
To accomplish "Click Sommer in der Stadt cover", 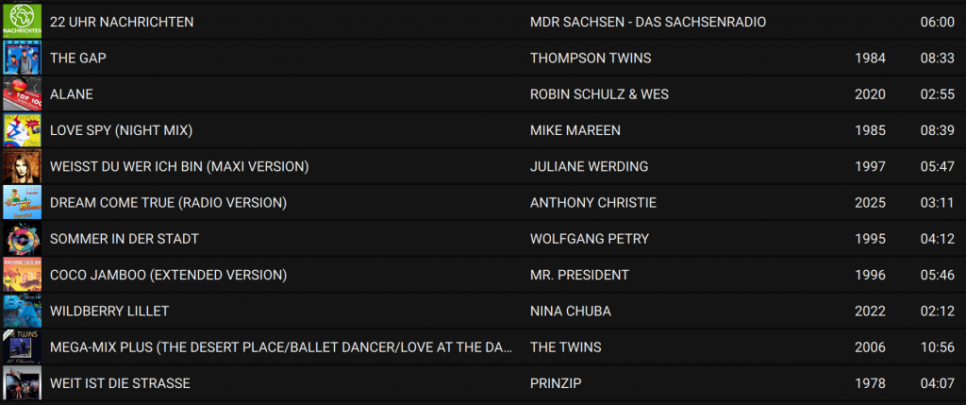I will coord(21,239).
